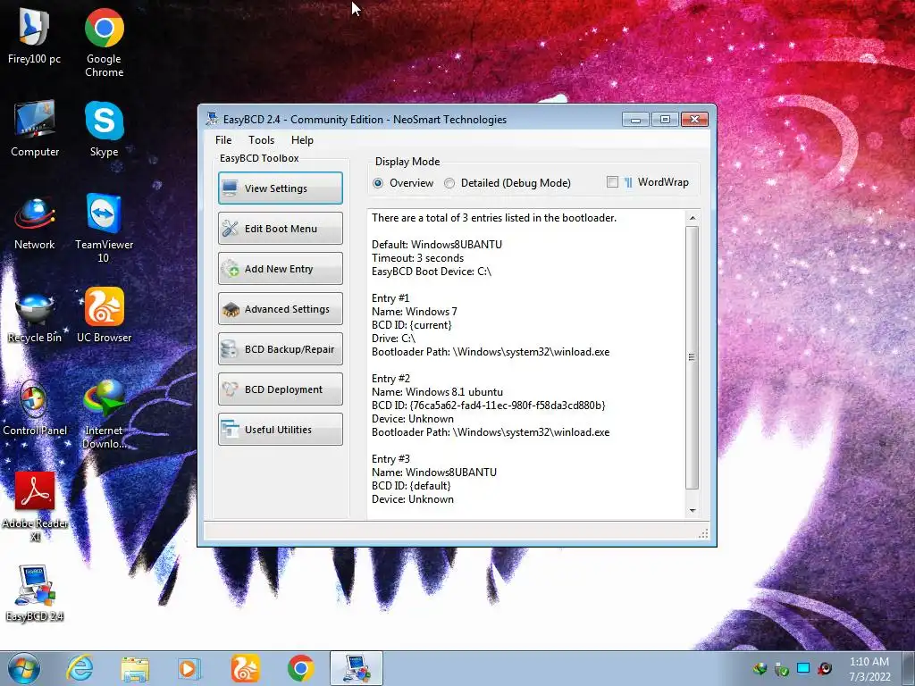The image size is (915, 686).
Task: Click the "Name: Windows 8.1 ubuntu" line
Action: [x=437, y=392]
